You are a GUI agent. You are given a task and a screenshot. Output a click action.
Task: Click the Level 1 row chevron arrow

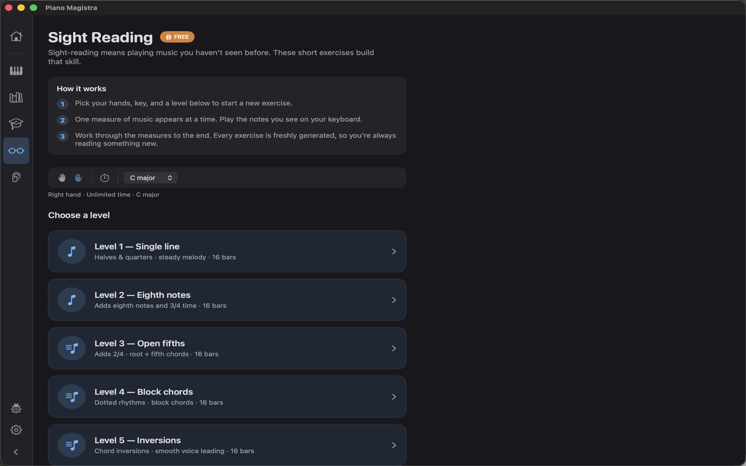pyautogui.click(x=394, y=251)
